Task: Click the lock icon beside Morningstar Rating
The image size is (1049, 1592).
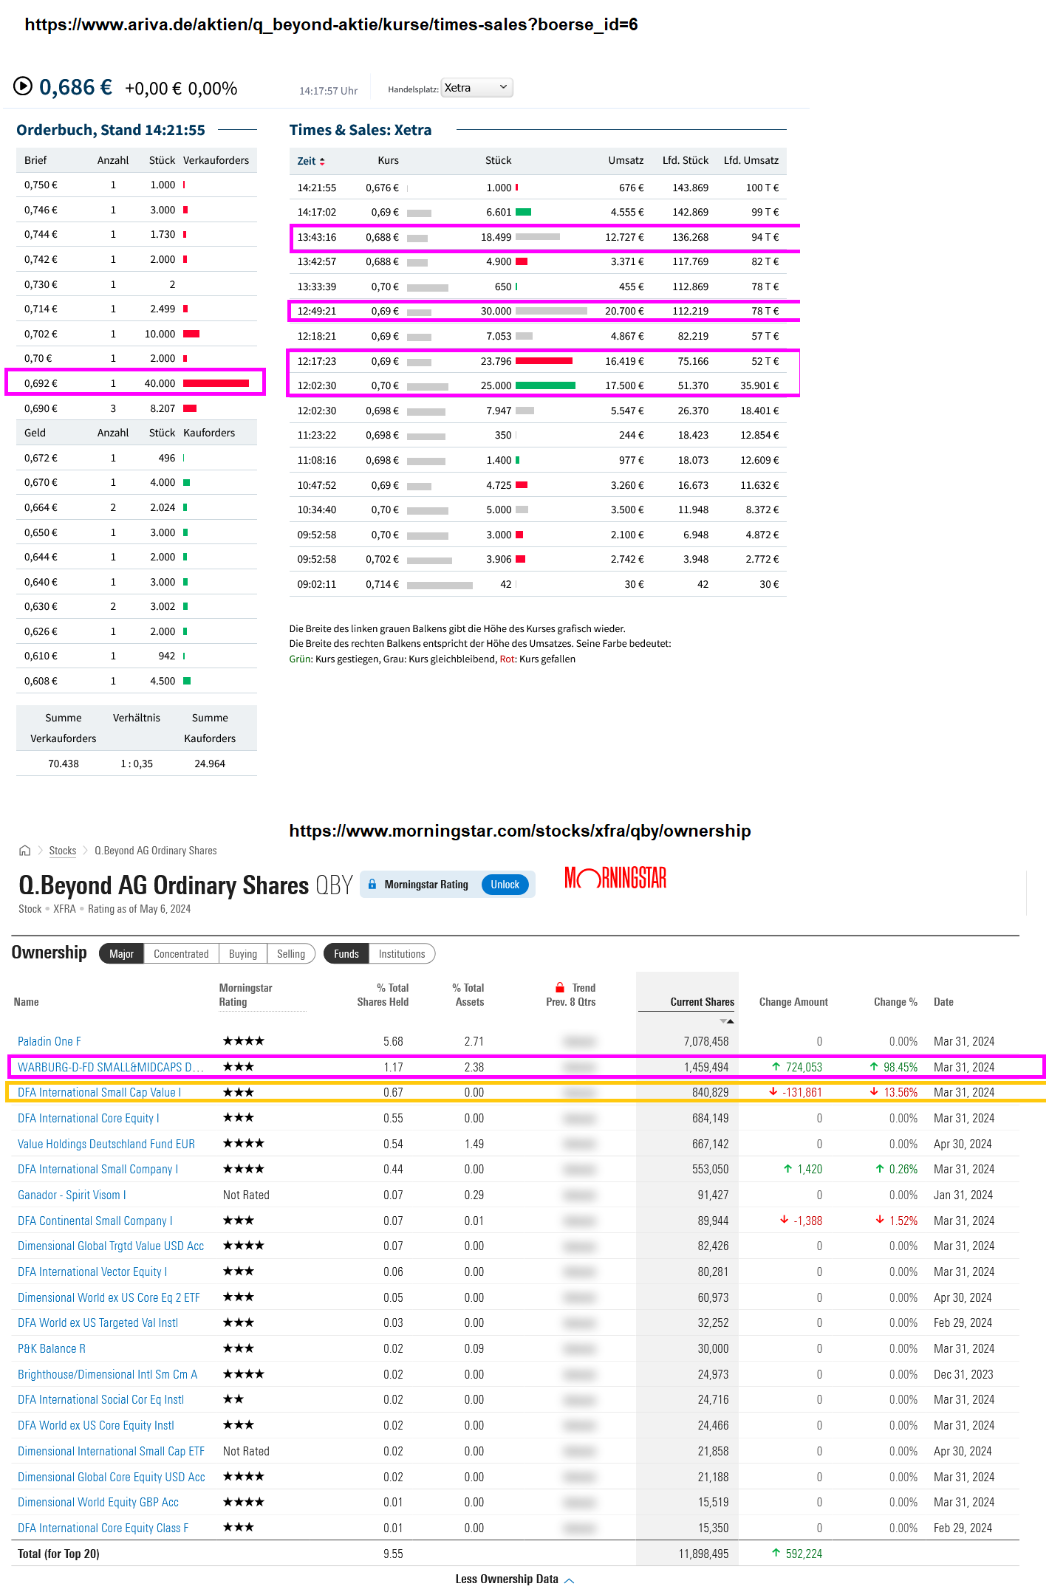Action: tap(372, 885)
